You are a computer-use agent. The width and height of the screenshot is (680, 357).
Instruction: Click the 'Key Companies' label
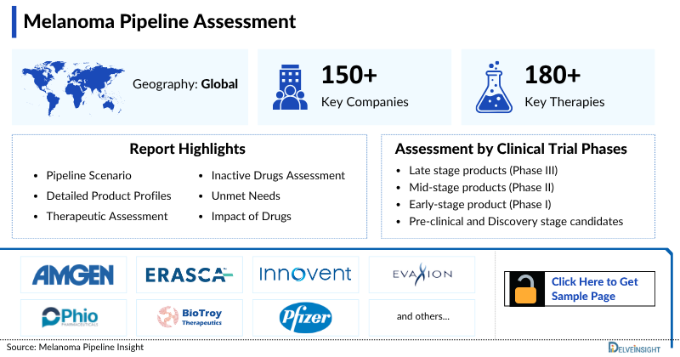(x=365, y=102)
